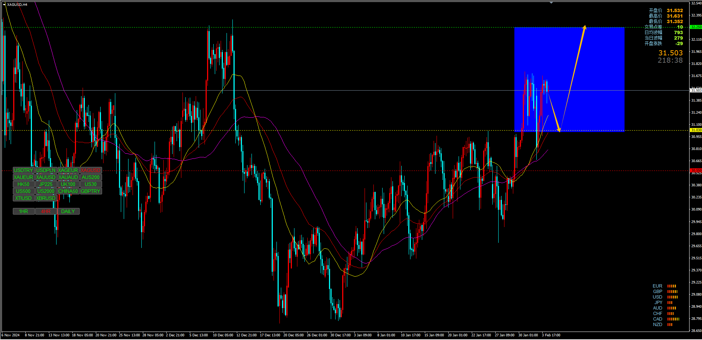702x340 pixels.
Task: Switch chart to USDPLN symbol
Action: 46,170
